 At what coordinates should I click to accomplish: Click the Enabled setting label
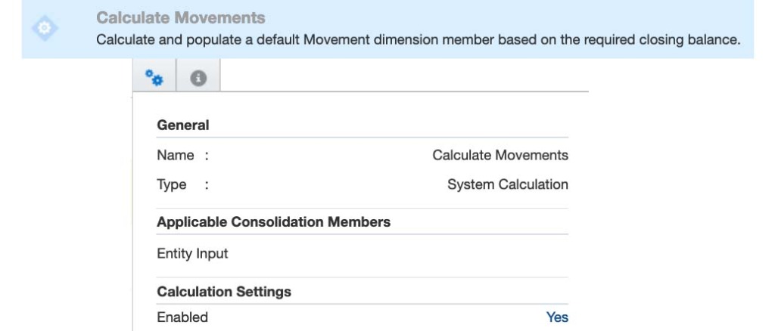[x=182, y=317]
